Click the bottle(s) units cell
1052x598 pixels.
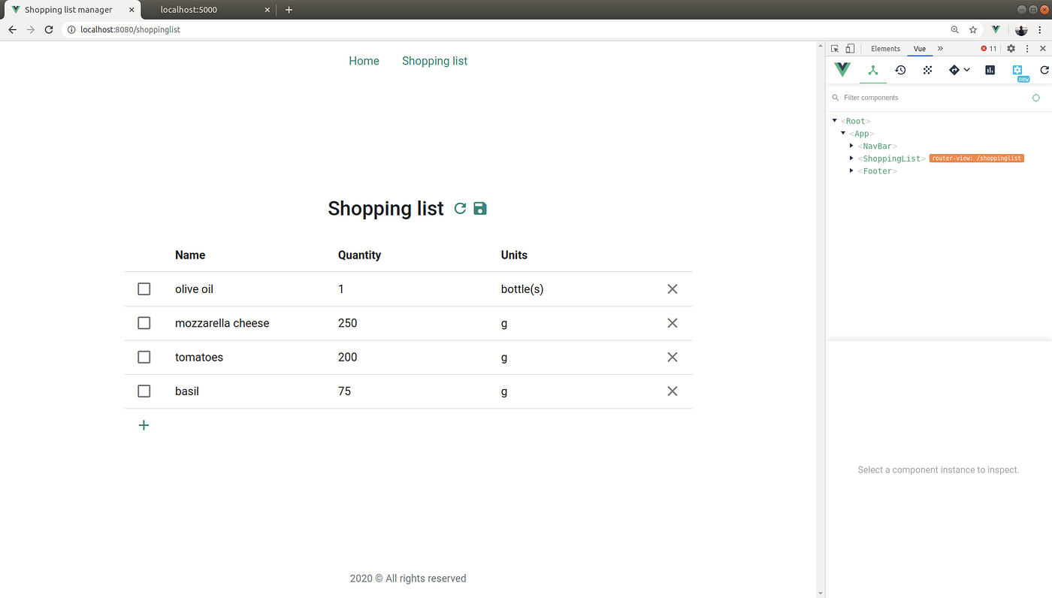coord(522,289)
